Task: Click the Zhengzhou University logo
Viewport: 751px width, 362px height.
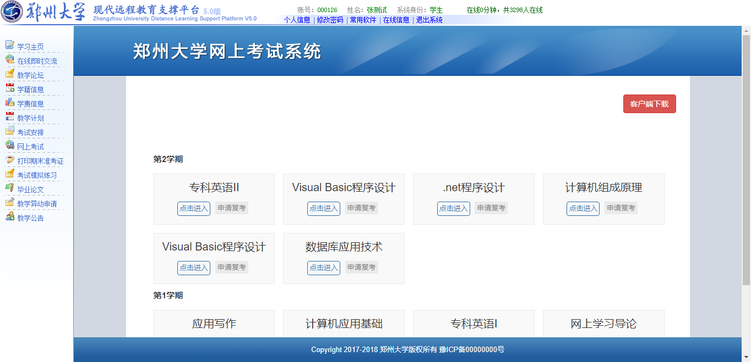Action: click(12, 12)
